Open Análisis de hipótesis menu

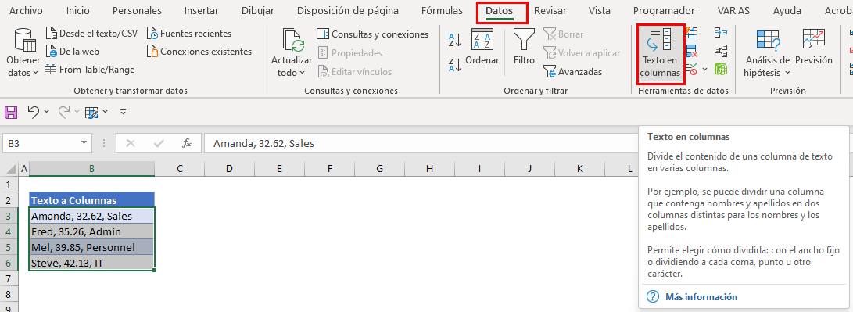pos(768,53)
